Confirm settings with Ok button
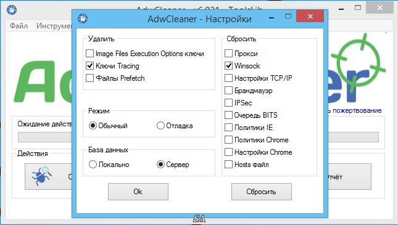 138,192
